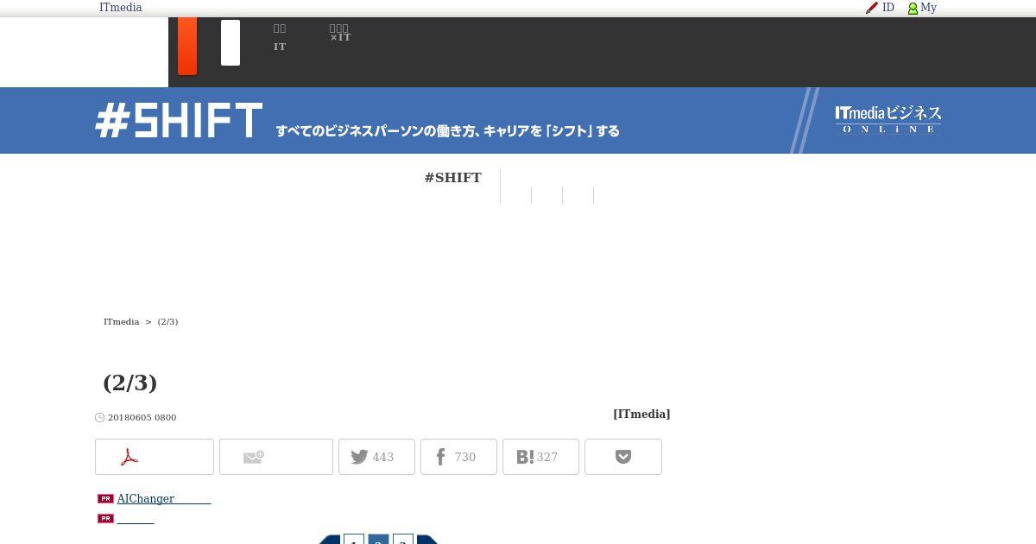Image resolution: width=1036 pixels, height=544 pixels.
Task: Save article to Pocket
Action: click(623, 457)
